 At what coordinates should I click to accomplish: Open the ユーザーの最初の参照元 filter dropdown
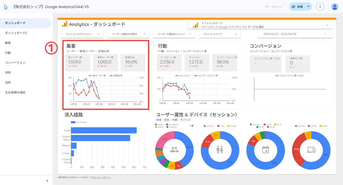point(128,34)
